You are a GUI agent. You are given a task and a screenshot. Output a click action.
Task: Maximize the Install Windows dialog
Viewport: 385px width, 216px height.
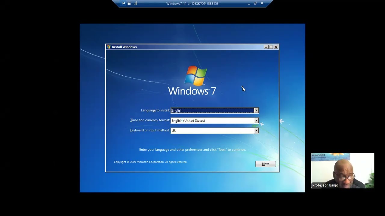pos(271,47)
